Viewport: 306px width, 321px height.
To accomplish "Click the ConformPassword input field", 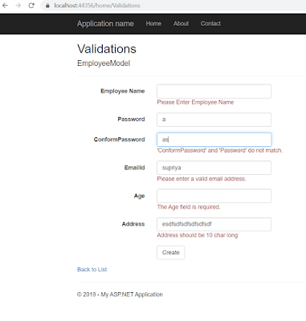I will point(214,140).
